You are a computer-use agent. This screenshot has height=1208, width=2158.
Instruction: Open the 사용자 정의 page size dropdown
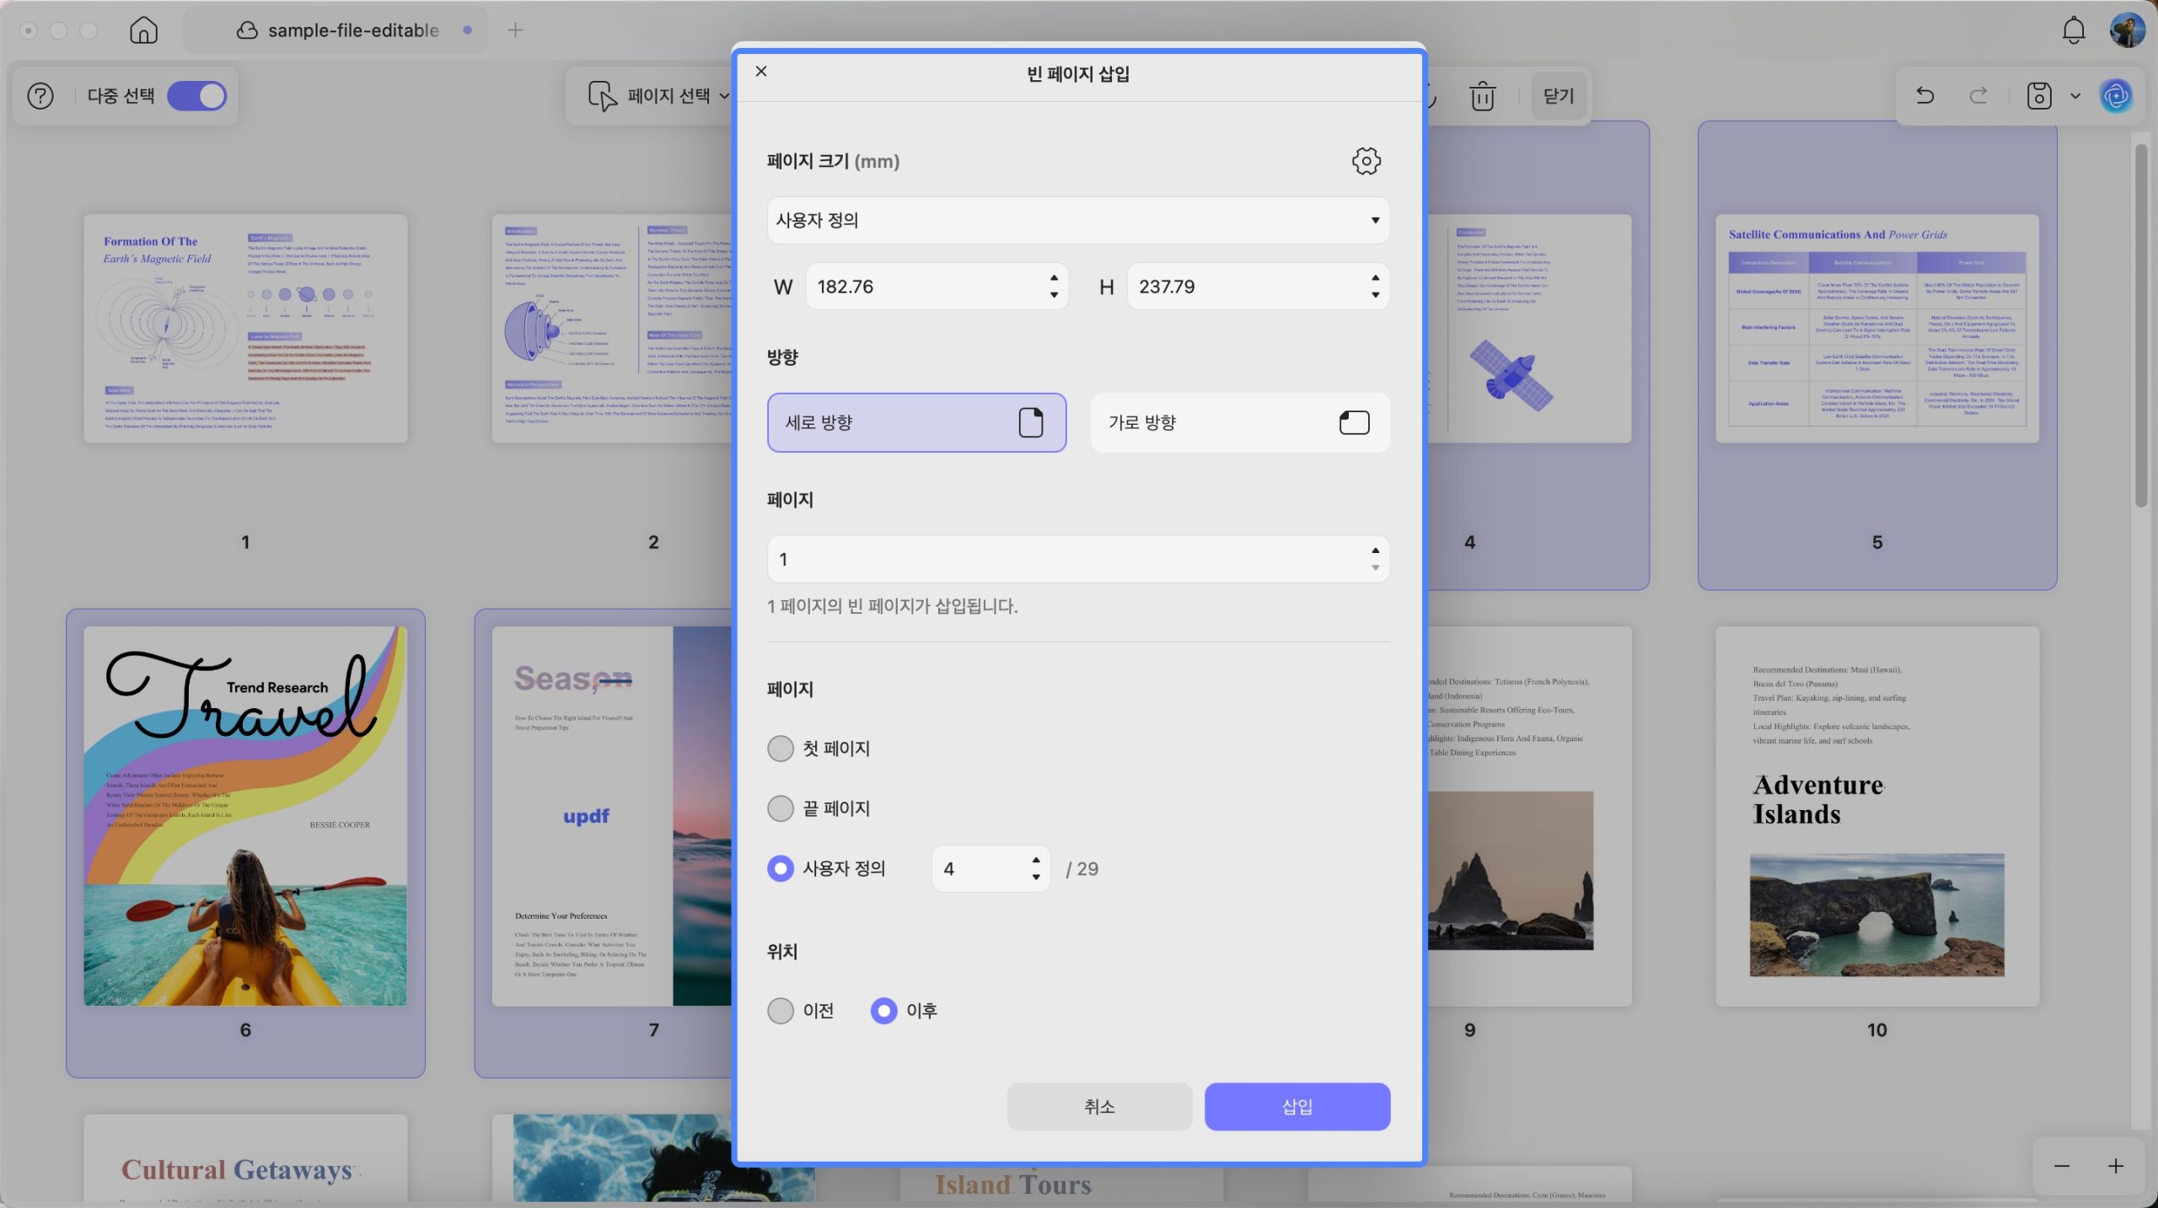point(1078,220)
